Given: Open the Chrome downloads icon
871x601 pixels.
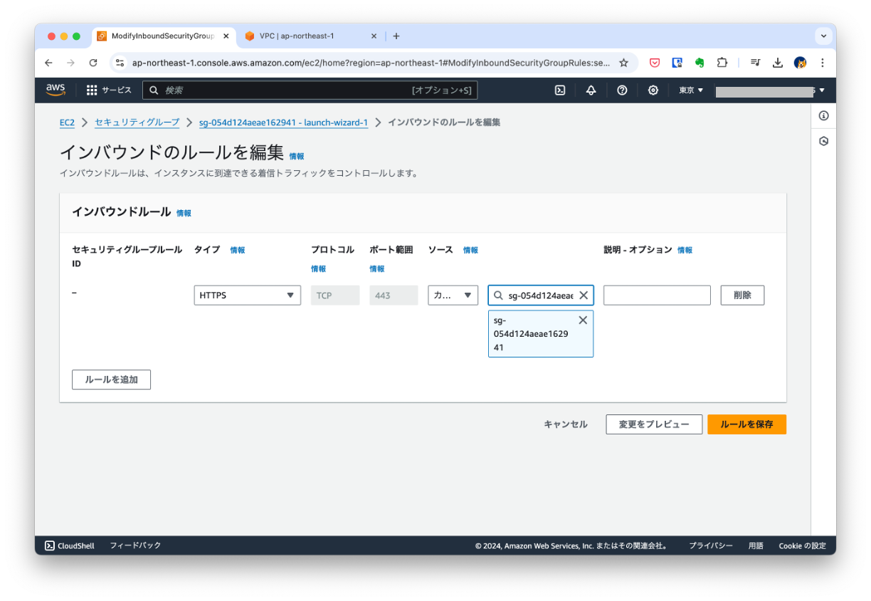Looking at the screenshot, I should coord(778,63).
